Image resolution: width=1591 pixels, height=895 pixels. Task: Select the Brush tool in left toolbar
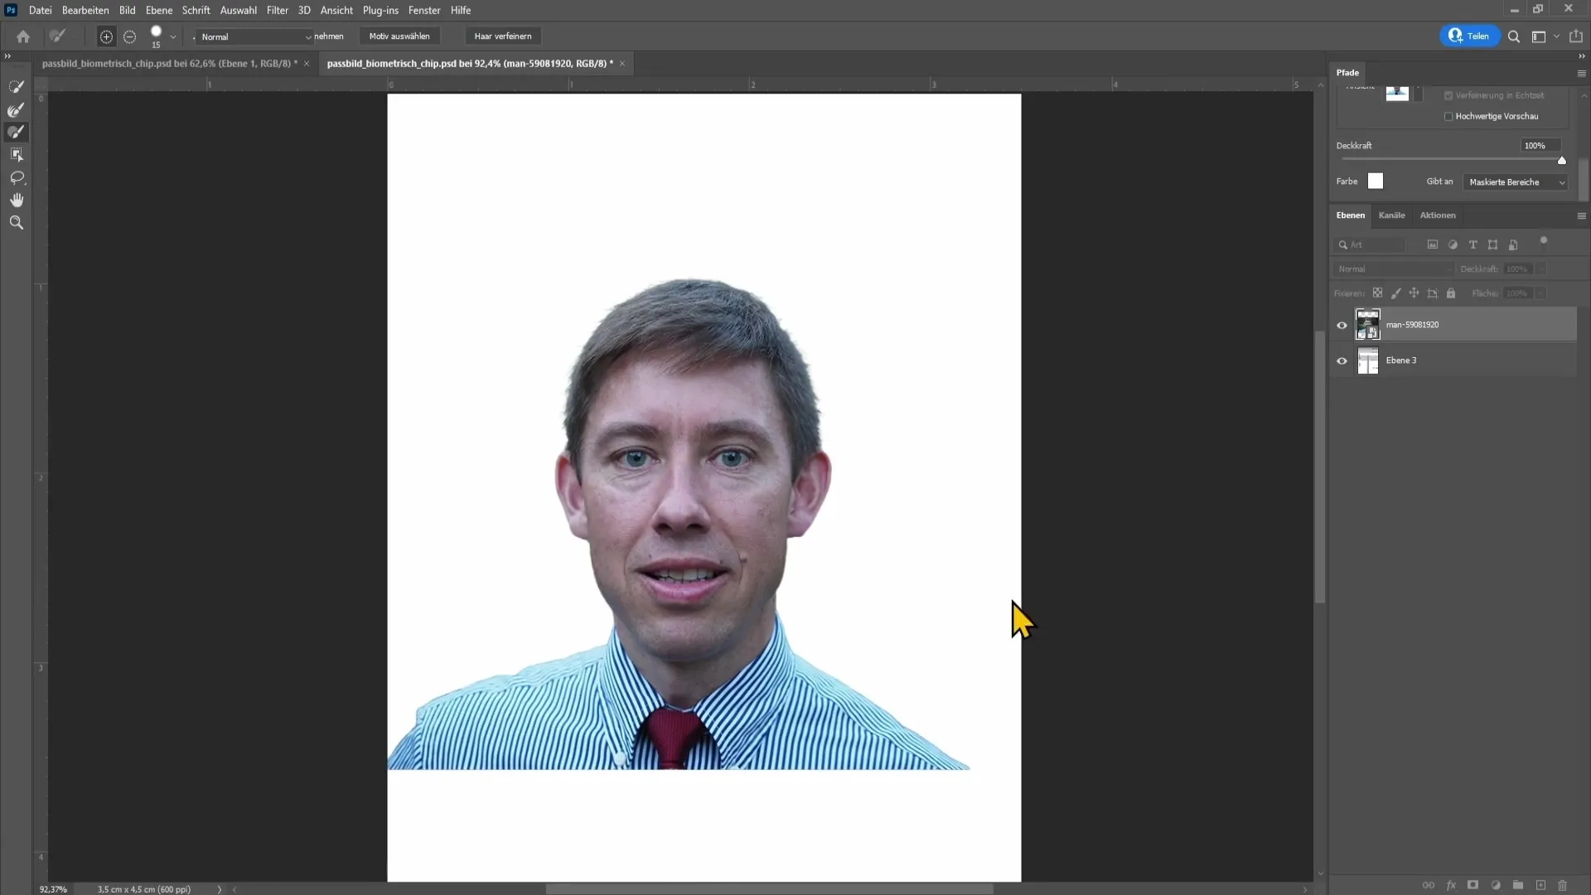(x=16, y=132)
